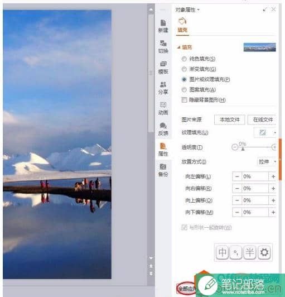
Task: Click orange scrollbar of properties panel
Action: [281, 159]
